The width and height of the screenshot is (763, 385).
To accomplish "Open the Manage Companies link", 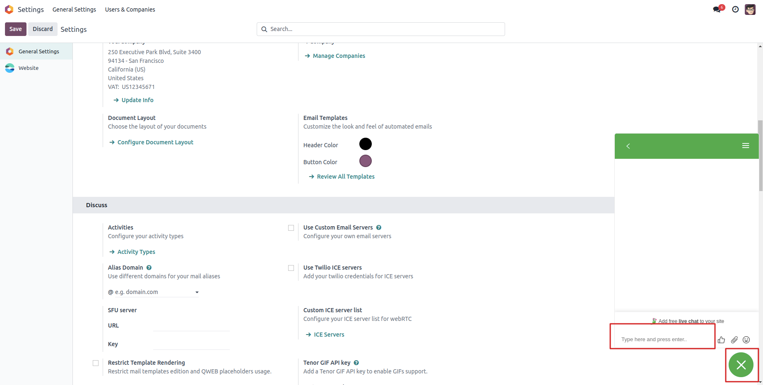I will [339, 56].
